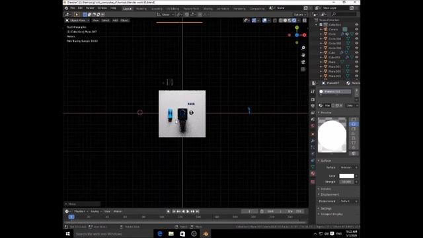Viewport: 423px width, 238px height.
Task: Play the animation forward
Action: 188,212
